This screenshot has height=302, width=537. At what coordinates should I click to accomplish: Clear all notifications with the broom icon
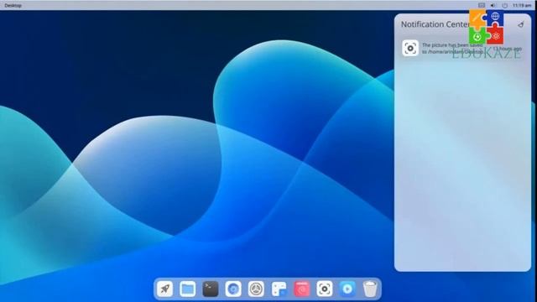tap(520, 24)
